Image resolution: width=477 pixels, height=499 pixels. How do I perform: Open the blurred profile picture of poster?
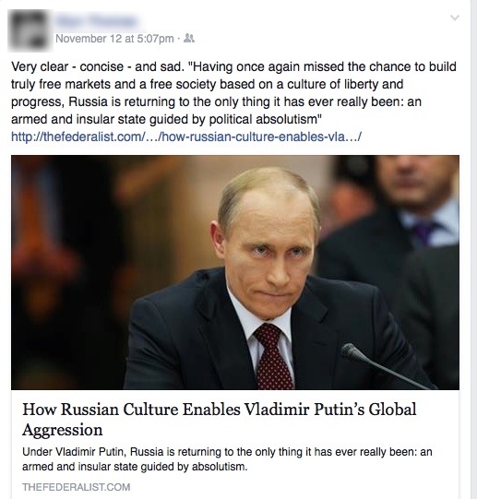click(30, 30)
